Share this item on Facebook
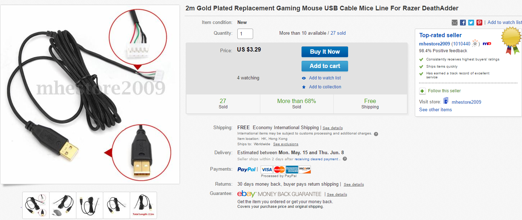This screenshot has height=220, width=522. pos(463,23)
